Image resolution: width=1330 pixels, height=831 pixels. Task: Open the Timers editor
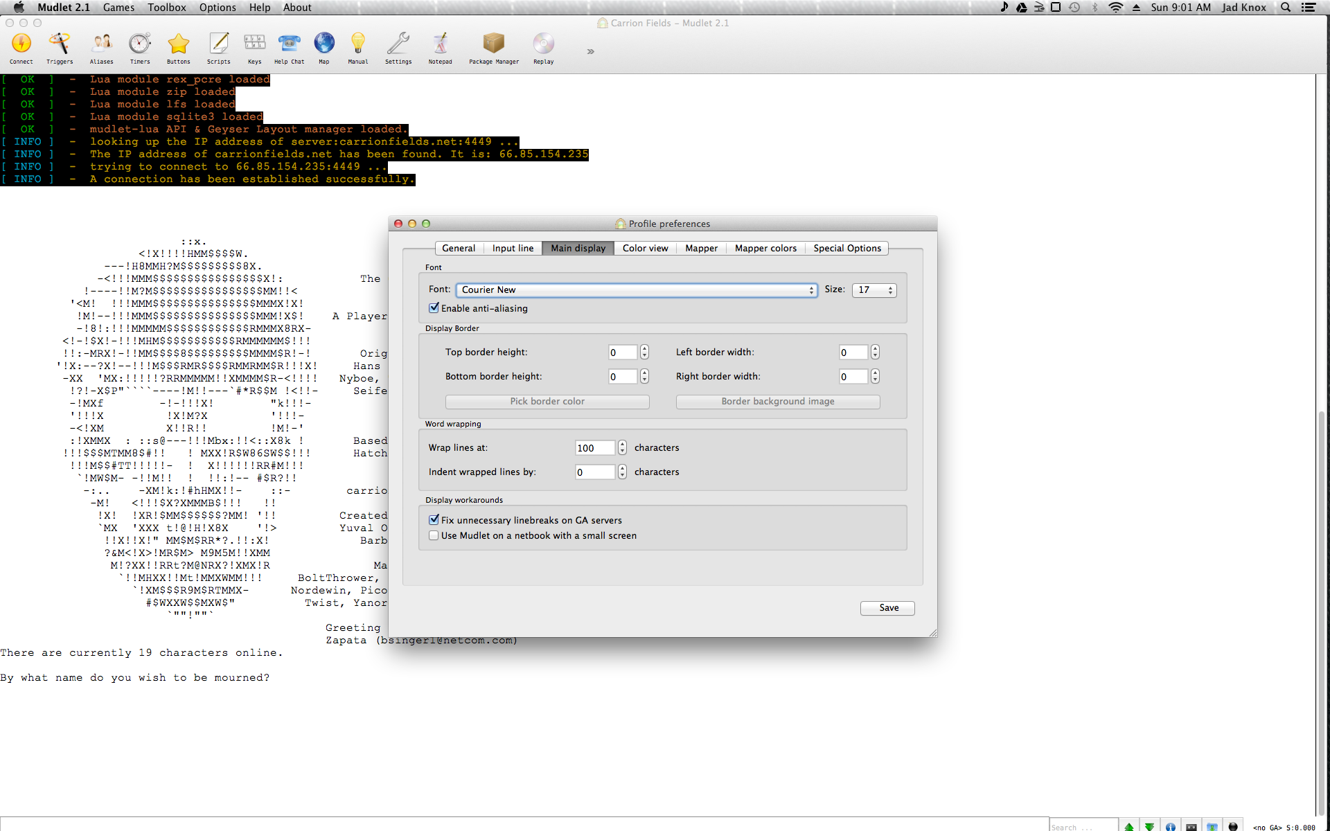(x=140, y=48)
